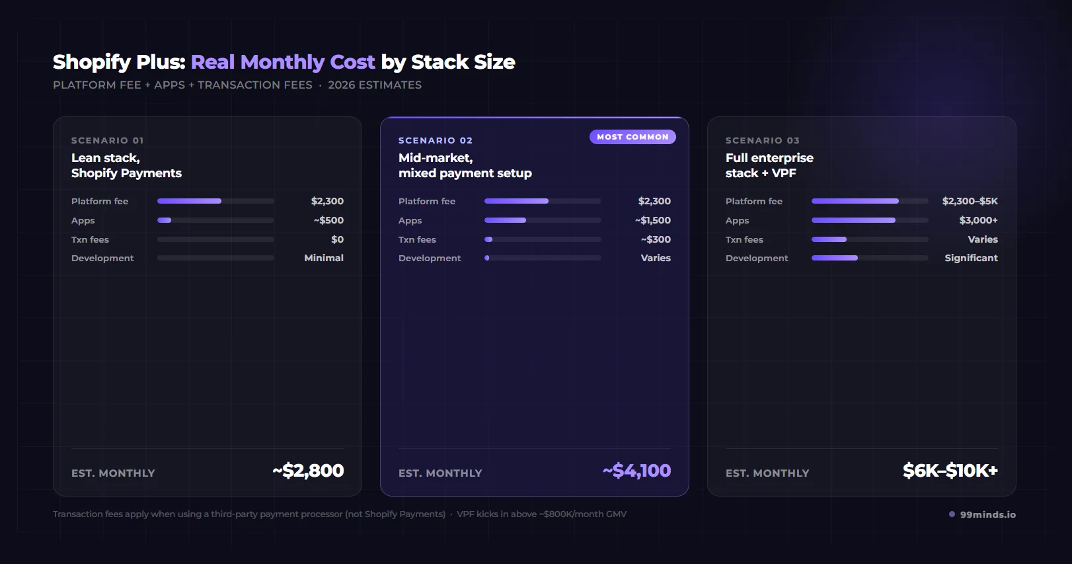Click the 'Significant' Development value
This screenshot has width=1072, height=564.
point(972,258)
